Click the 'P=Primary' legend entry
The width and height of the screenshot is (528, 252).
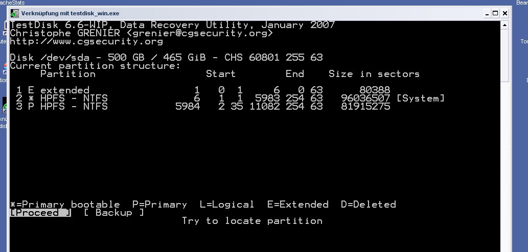pyautogui.click(x=159, y=205)
